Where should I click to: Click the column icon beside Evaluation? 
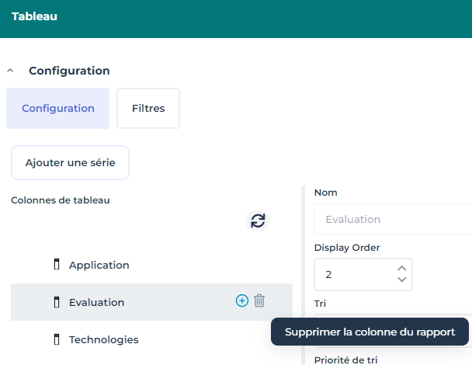[x=57, y=302]
